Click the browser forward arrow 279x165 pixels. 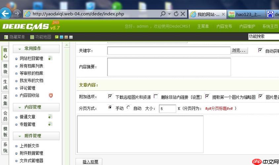17,14
